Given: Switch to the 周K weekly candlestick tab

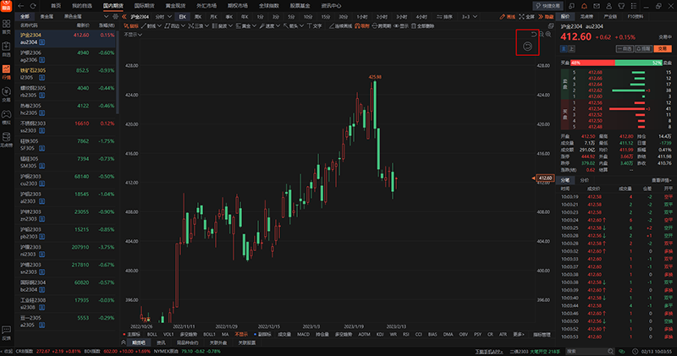Looking at the screenshot, I should 198,17.
